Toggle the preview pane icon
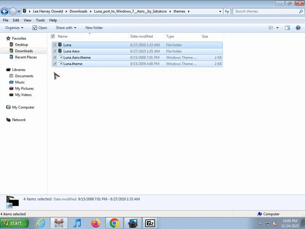This screenshot has height=229, width=305. pos(287,28)
